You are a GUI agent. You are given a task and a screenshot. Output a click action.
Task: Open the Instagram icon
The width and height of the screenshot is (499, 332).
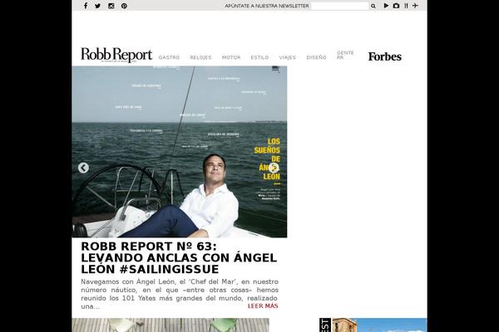tap(111, 6)
